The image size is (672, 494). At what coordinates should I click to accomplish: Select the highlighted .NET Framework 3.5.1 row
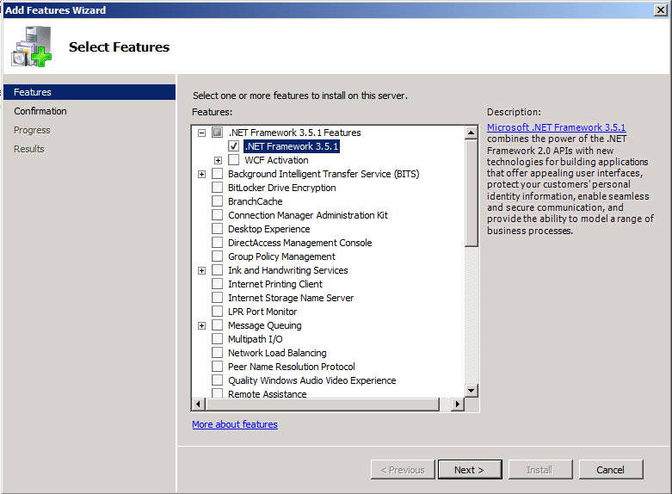292,146
